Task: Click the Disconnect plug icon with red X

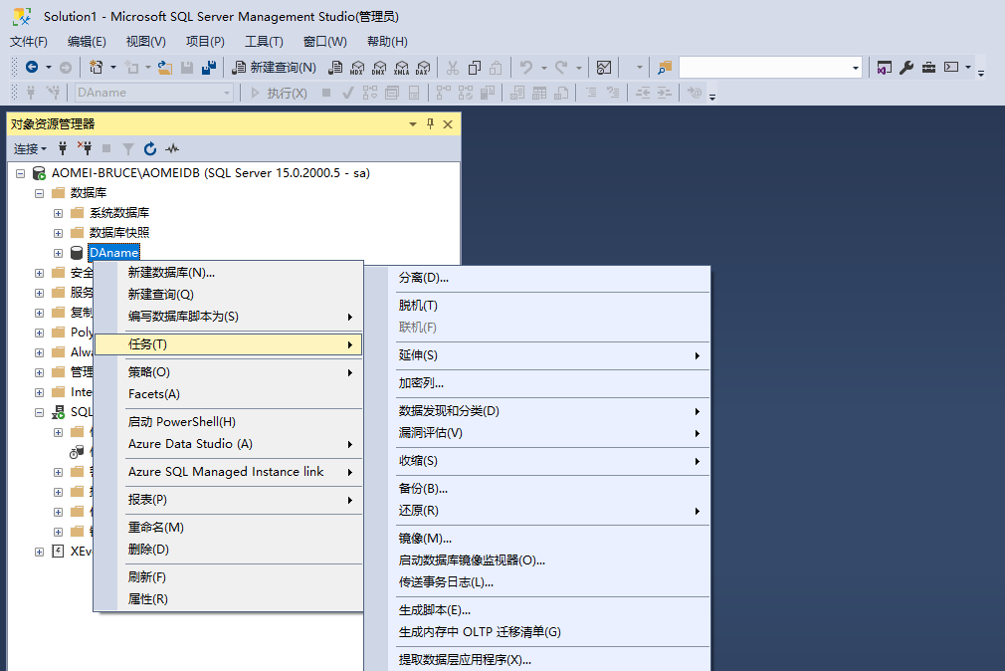Action: pyautogui.click(x=85, y=149)
